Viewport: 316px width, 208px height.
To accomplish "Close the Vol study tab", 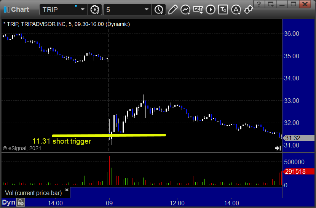I will [67, 190].
